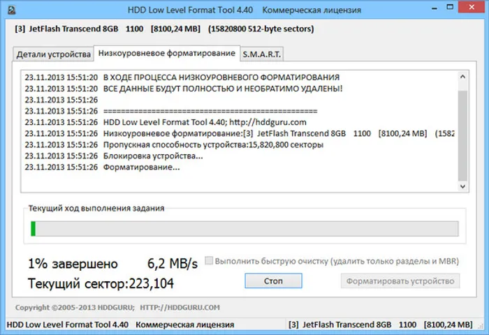Click the "6,2 MB/s" speed value
489x335 pixels.
173,264
